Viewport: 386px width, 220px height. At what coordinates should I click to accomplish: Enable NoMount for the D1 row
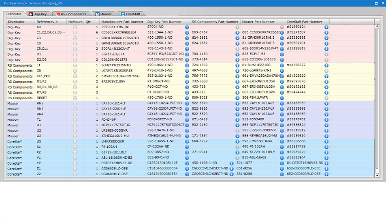(x=75, y=54)
